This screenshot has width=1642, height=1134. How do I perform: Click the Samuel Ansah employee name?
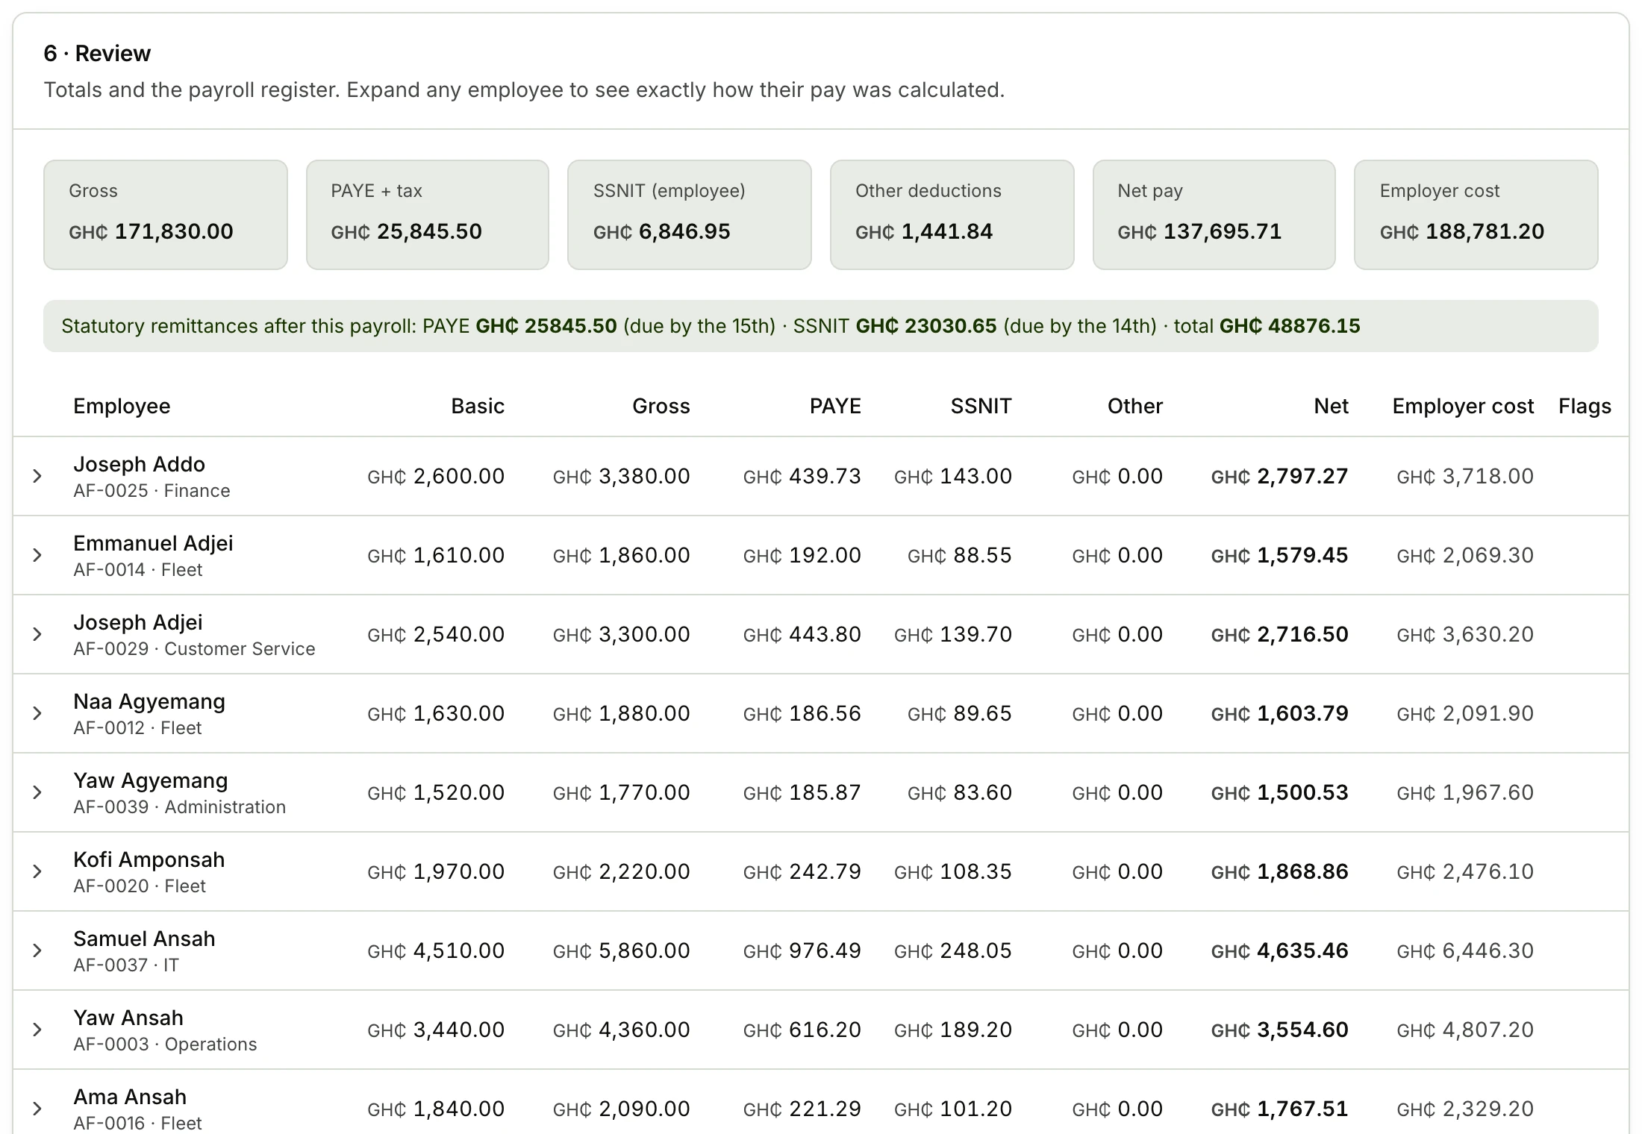coord(144,939)
